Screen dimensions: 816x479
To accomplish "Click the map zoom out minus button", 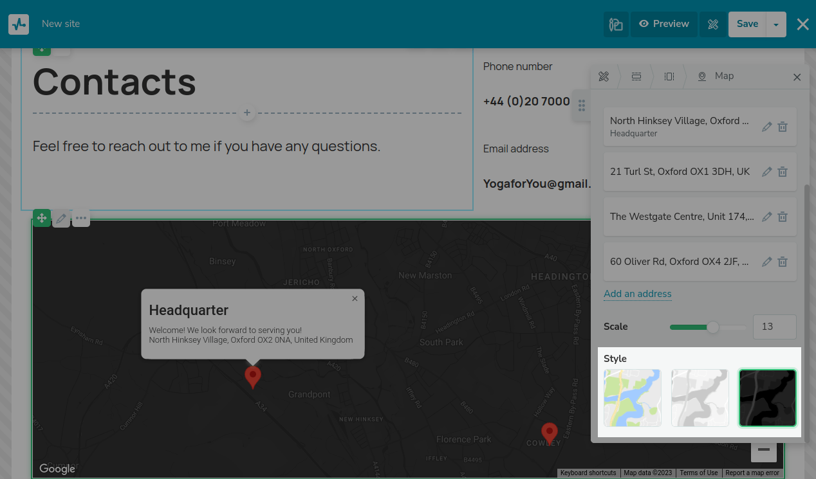I will (764, 449).
